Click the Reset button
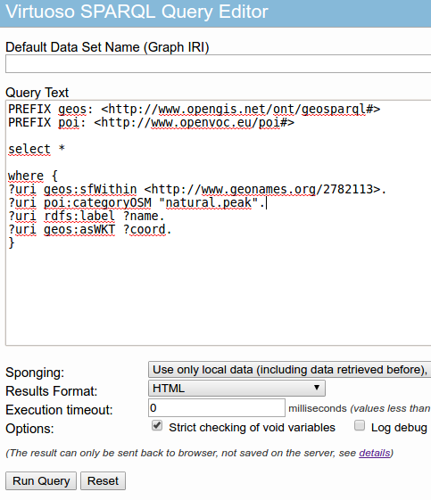The height and width of the screenshot is (500, 431). 103,481
